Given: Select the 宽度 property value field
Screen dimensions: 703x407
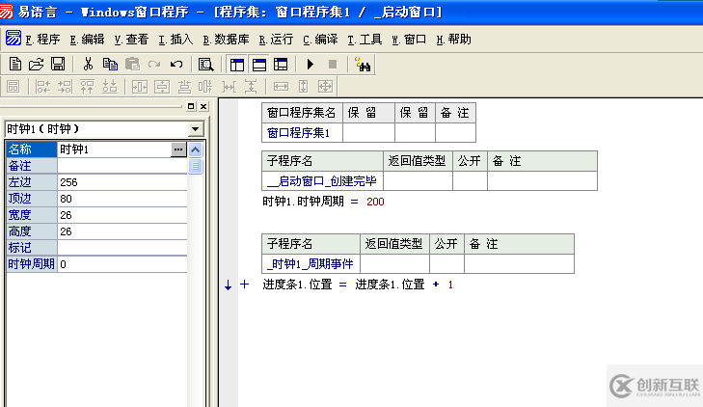Looking at the screenshot, I should coord(122,215).
